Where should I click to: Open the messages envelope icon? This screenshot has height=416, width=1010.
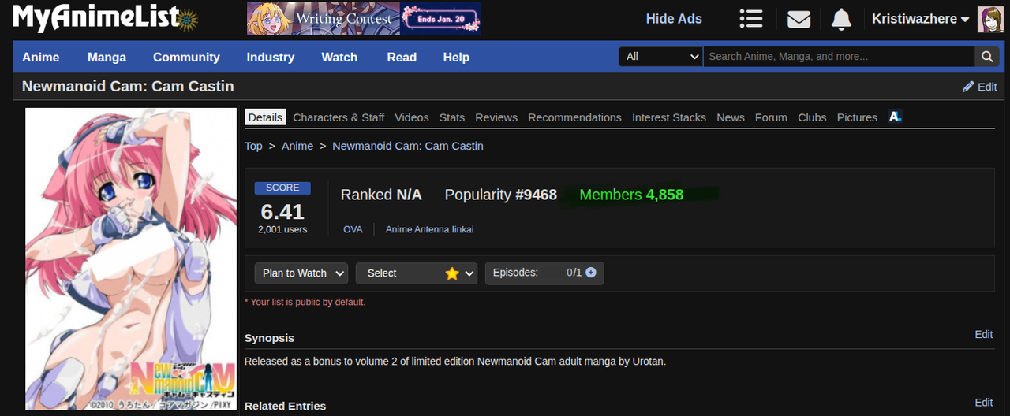[799, 19]
